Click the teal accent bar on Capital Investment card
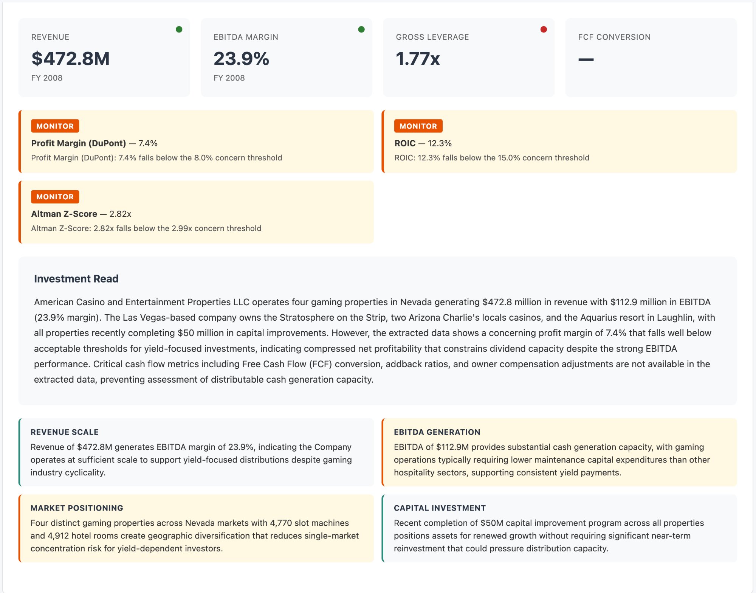 pos(384,529)
